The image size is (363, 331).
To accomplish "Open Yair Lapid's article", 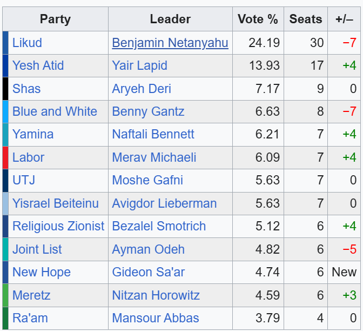I will (139, 65).
